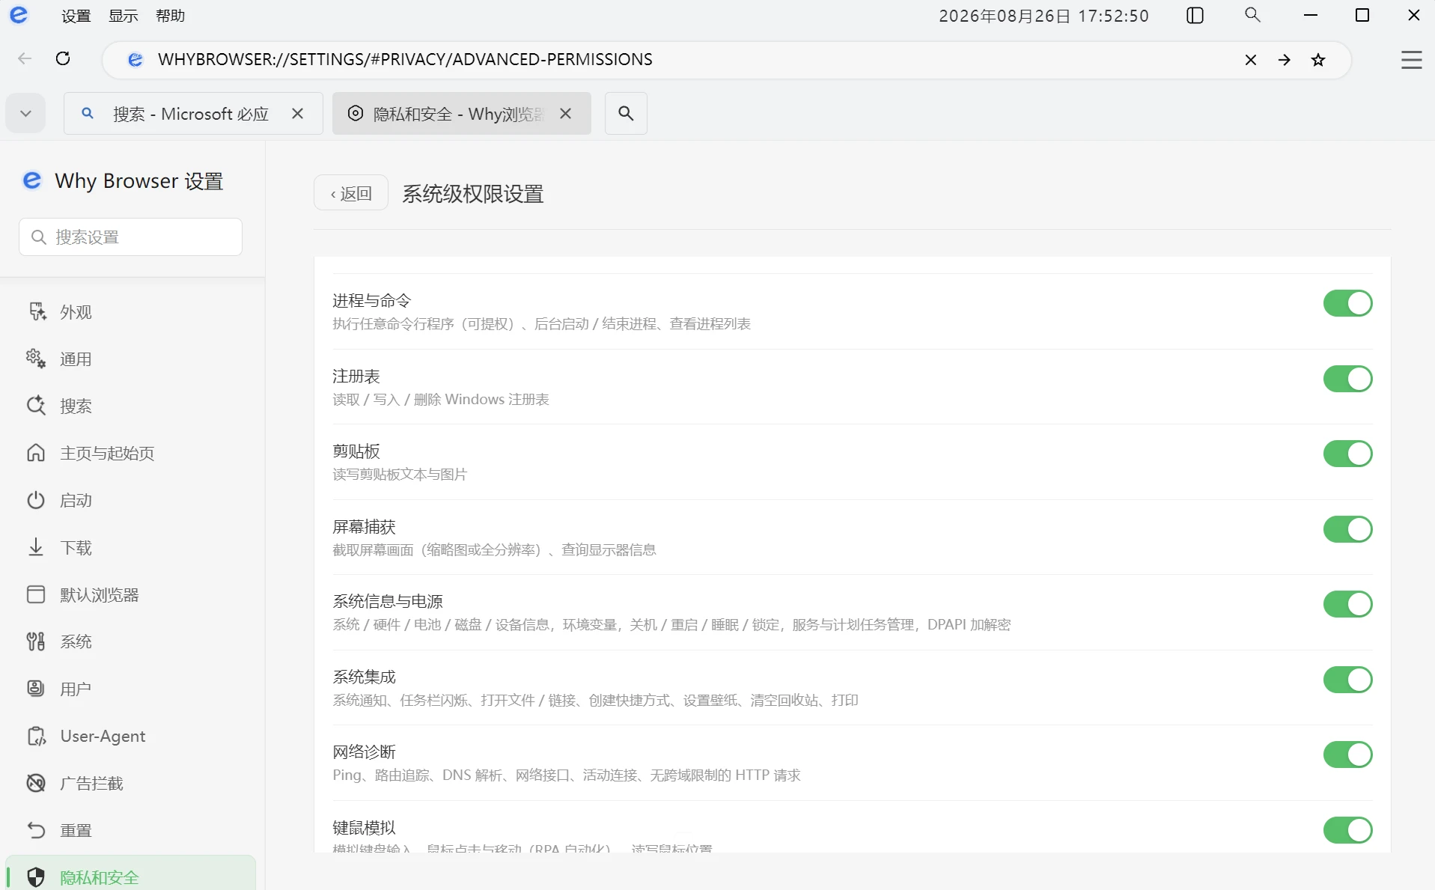Click the 注册表 label
Screen dimensions: 1435x890
point(356,376)
